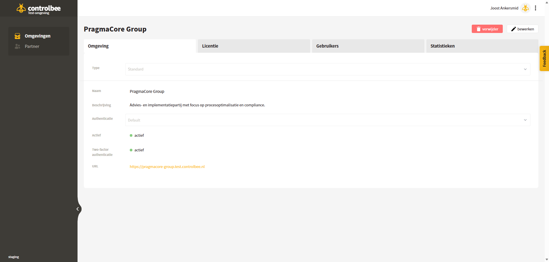Open the three-dot kebab menu
Image resolution: width=549 pixels, height=262 pixels.
click(x=536, y=8)
